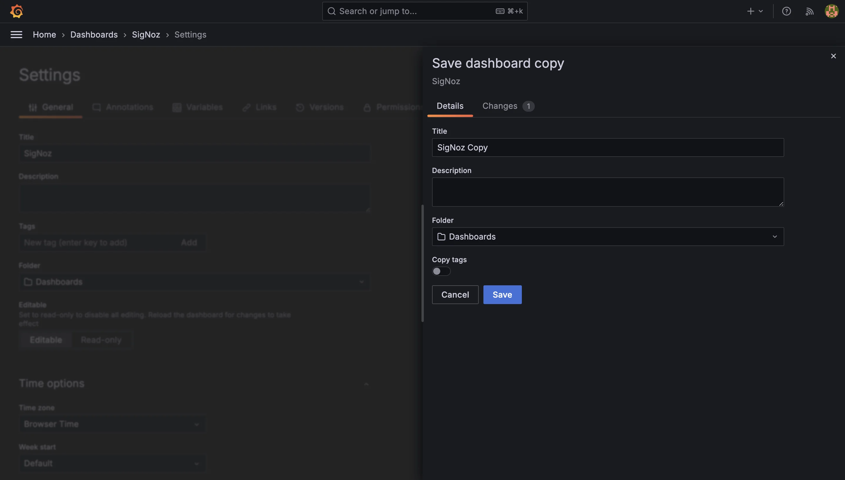This screenshot has height=480, width=845.
Task: Click the background SigNoz title field
Action: pyautogui.click(x=194, y=153)
